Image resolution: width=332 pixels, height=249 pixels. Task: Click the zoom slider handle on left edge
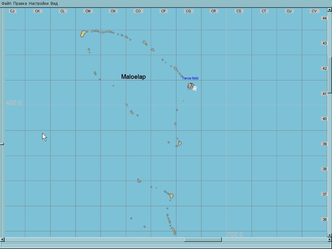pyautogui.click(x=2, y=144)
